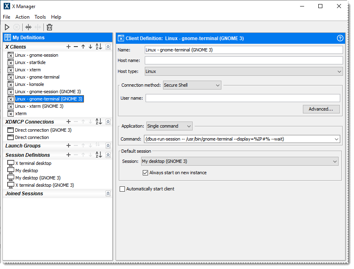The width and height of the screenshot is (354, 269).
Task: Remove X Client using minus icon
Action: pos(76,47)
